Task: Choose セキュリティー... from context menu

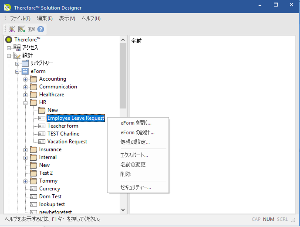Action: click(x=138, y=187)
